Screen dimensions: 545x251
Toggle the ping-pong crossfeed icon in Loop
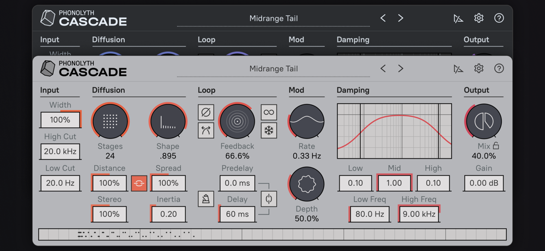click(x=206, y=130)
